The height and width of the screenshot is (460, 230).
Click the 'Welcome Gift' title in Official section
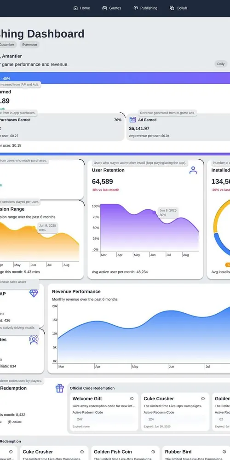pyautogui.click(x=87, y=399)
